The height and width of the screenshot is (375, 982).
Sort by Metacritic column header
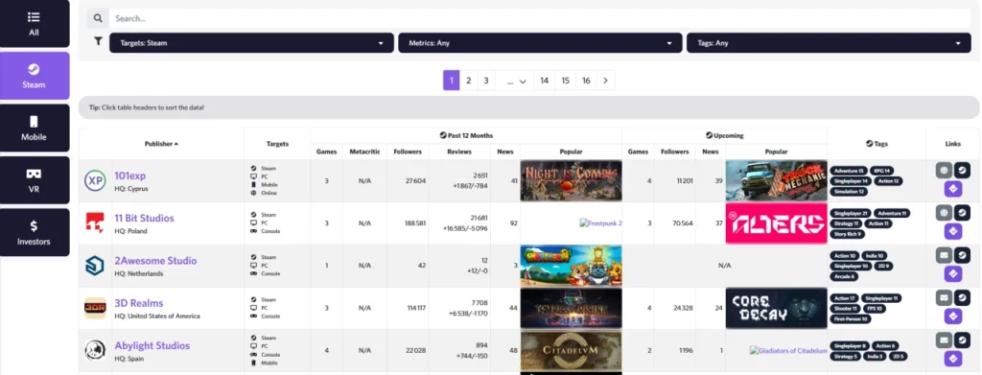pyautogui.click(x=364, y=152)
